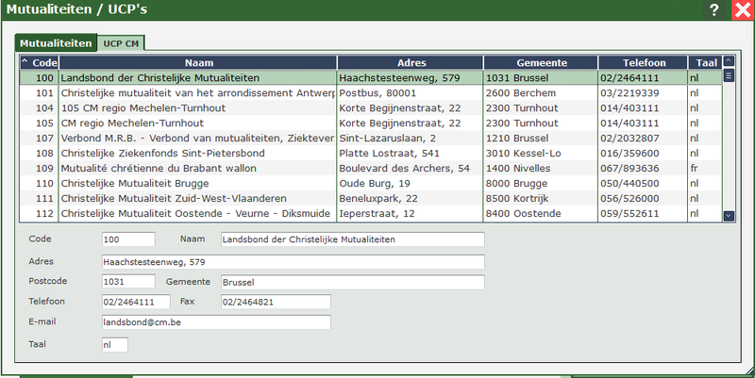Screen dimensions: 755x378
Task: Select row Landsbond der Christelijke Mutualiteiten
Action: [371, 78]
